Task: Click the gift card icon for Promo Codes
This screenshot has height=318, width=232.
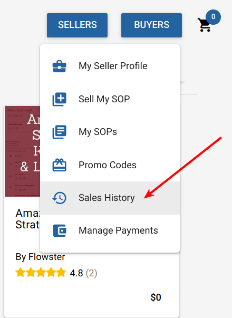Action: pos(59,165)
